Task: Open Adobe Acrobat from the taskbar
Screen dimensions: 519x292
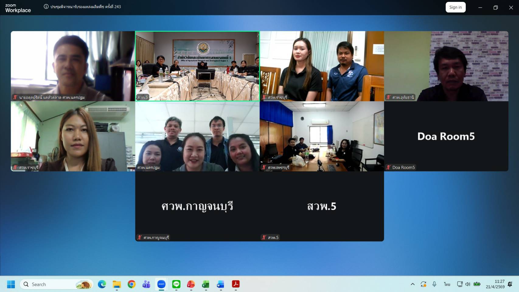Action: pos(235,284)
